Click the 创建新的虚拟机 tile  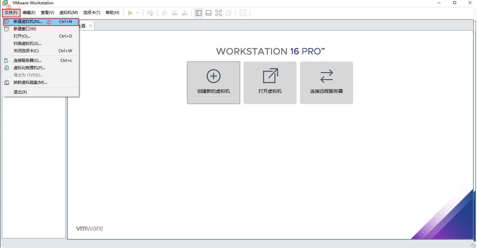click(x=214, y=83)
